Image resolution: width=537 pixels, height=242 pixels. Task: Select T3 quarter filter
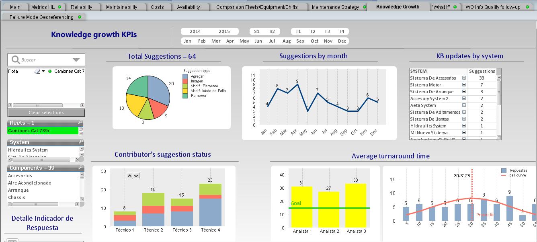[x=327, y=31]
